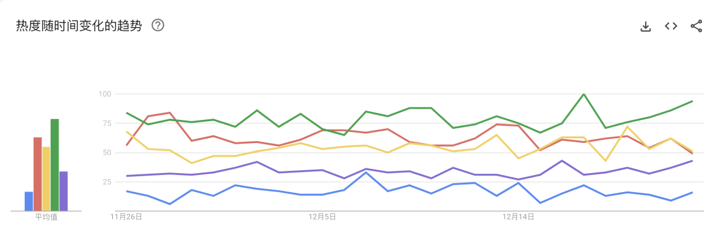Click the chart title 热度随时间变化的趋势
The height and width of the screenshot is (250, 709).
79,26
